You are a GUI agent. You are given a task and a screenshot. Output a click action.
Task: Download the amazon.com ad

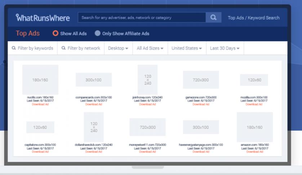pos(254,152)
